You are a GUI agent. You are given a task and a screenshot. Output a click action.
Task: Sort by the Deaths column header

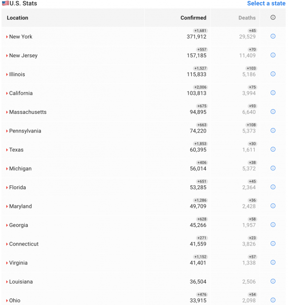pos(247,18)
